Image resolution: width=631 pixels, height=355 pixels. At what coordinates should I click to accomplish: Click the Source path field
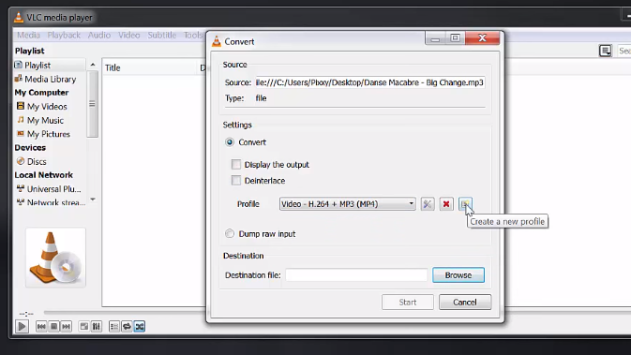(x=369, y=82)
